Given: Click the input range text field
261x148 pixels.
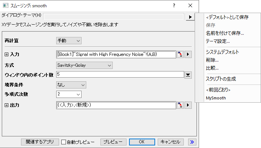Looking at the screenshot, I should click(x=116, y=54).
